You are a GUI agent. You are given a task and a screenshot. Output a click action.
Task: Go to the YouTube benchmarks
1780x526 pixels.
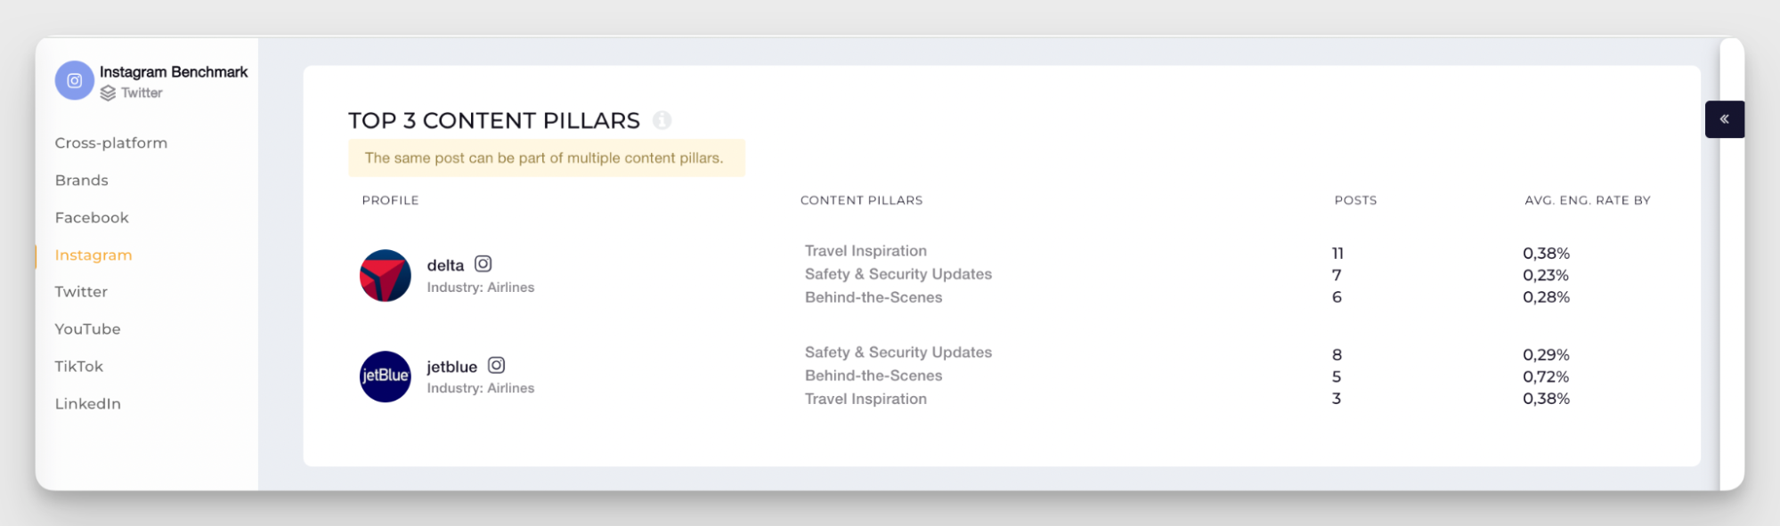click(87, 328)
